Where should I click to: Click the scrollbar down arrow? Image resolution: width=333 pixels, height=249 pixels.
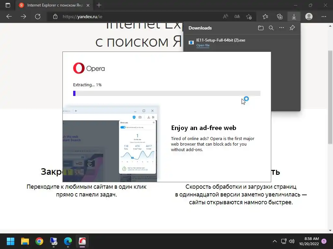click(x=330, y=231)
